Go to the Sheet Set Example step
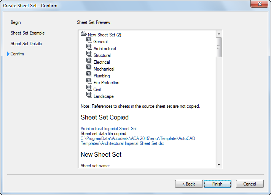Screen dimensions: 271x195 pos(28,33)
